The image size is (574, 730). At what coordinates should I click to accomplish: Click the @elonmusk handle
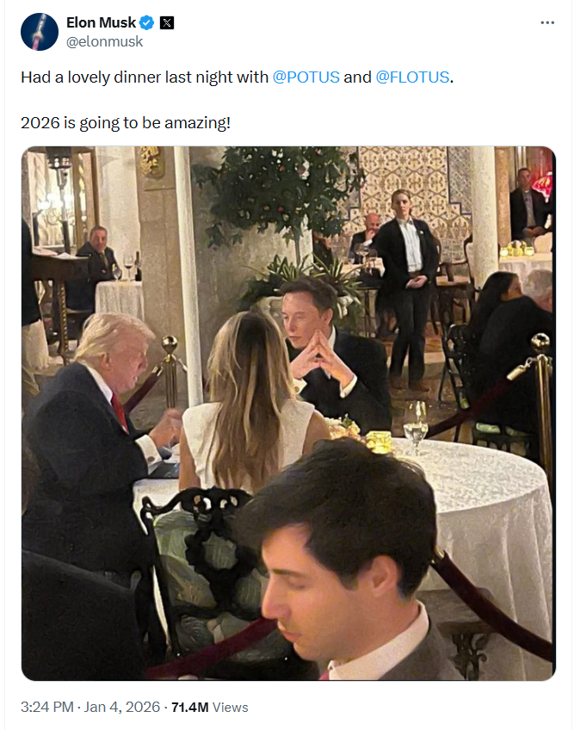pyautogui.click(x=104, y=41)
